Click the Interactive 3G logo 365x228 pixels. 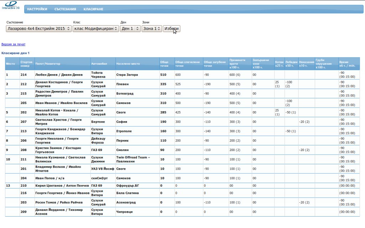point(10,5)
